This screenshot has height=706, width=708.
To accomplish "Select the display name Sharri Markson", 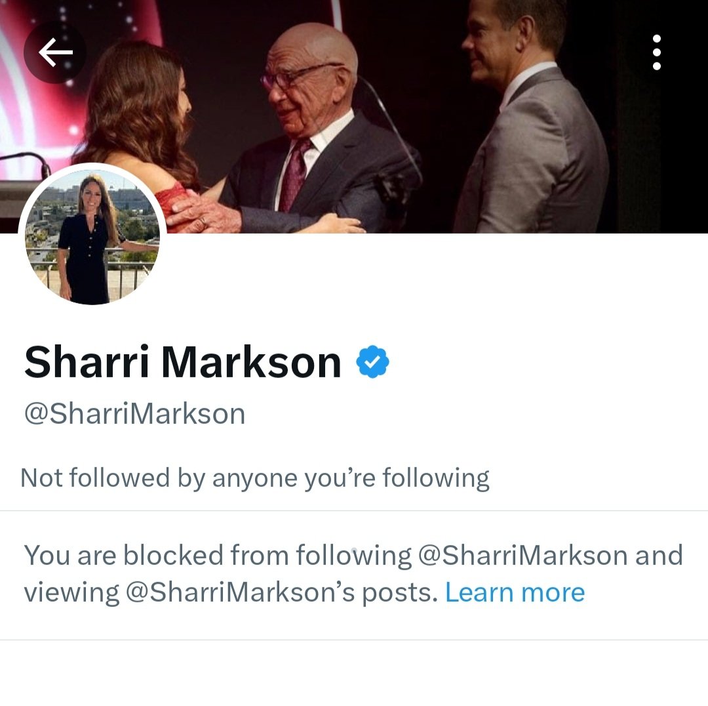I will (x=183, y=362).
